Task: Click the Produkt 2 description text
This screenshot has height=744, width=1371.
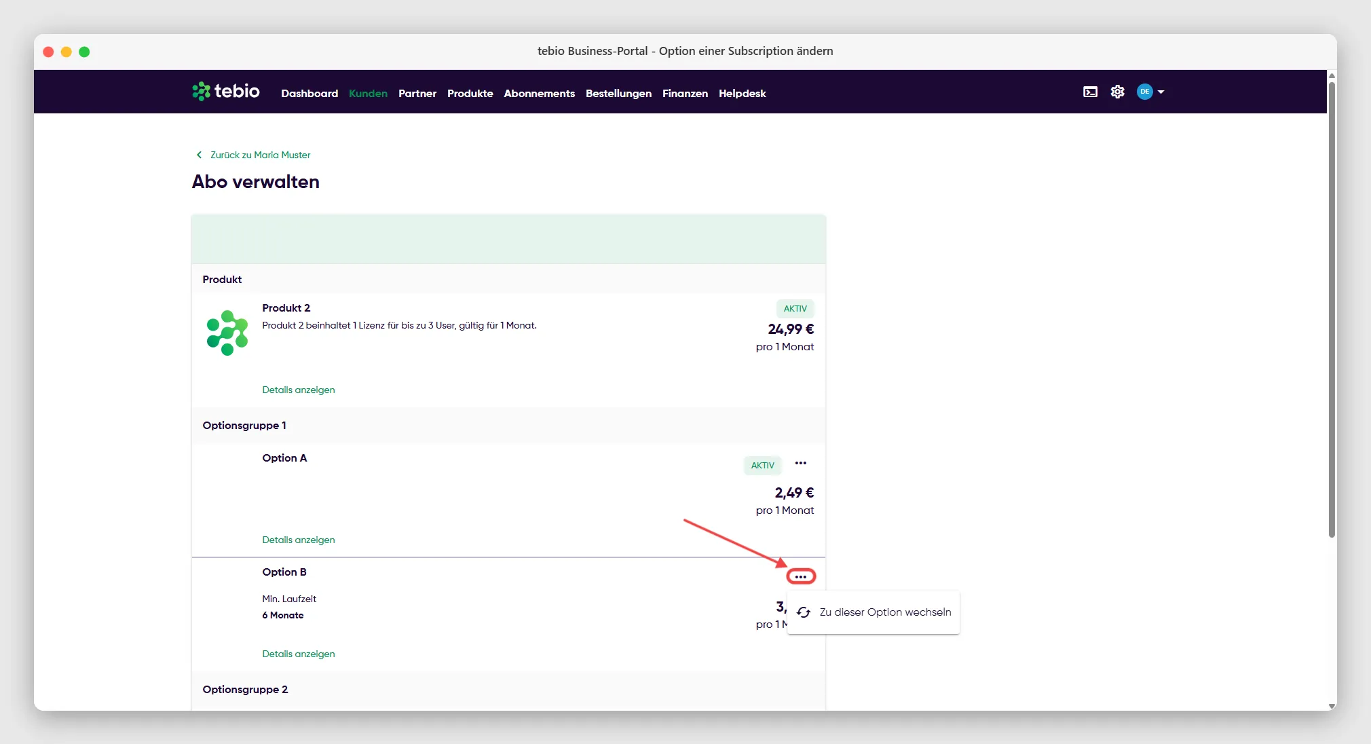Action: click(399, 326)
